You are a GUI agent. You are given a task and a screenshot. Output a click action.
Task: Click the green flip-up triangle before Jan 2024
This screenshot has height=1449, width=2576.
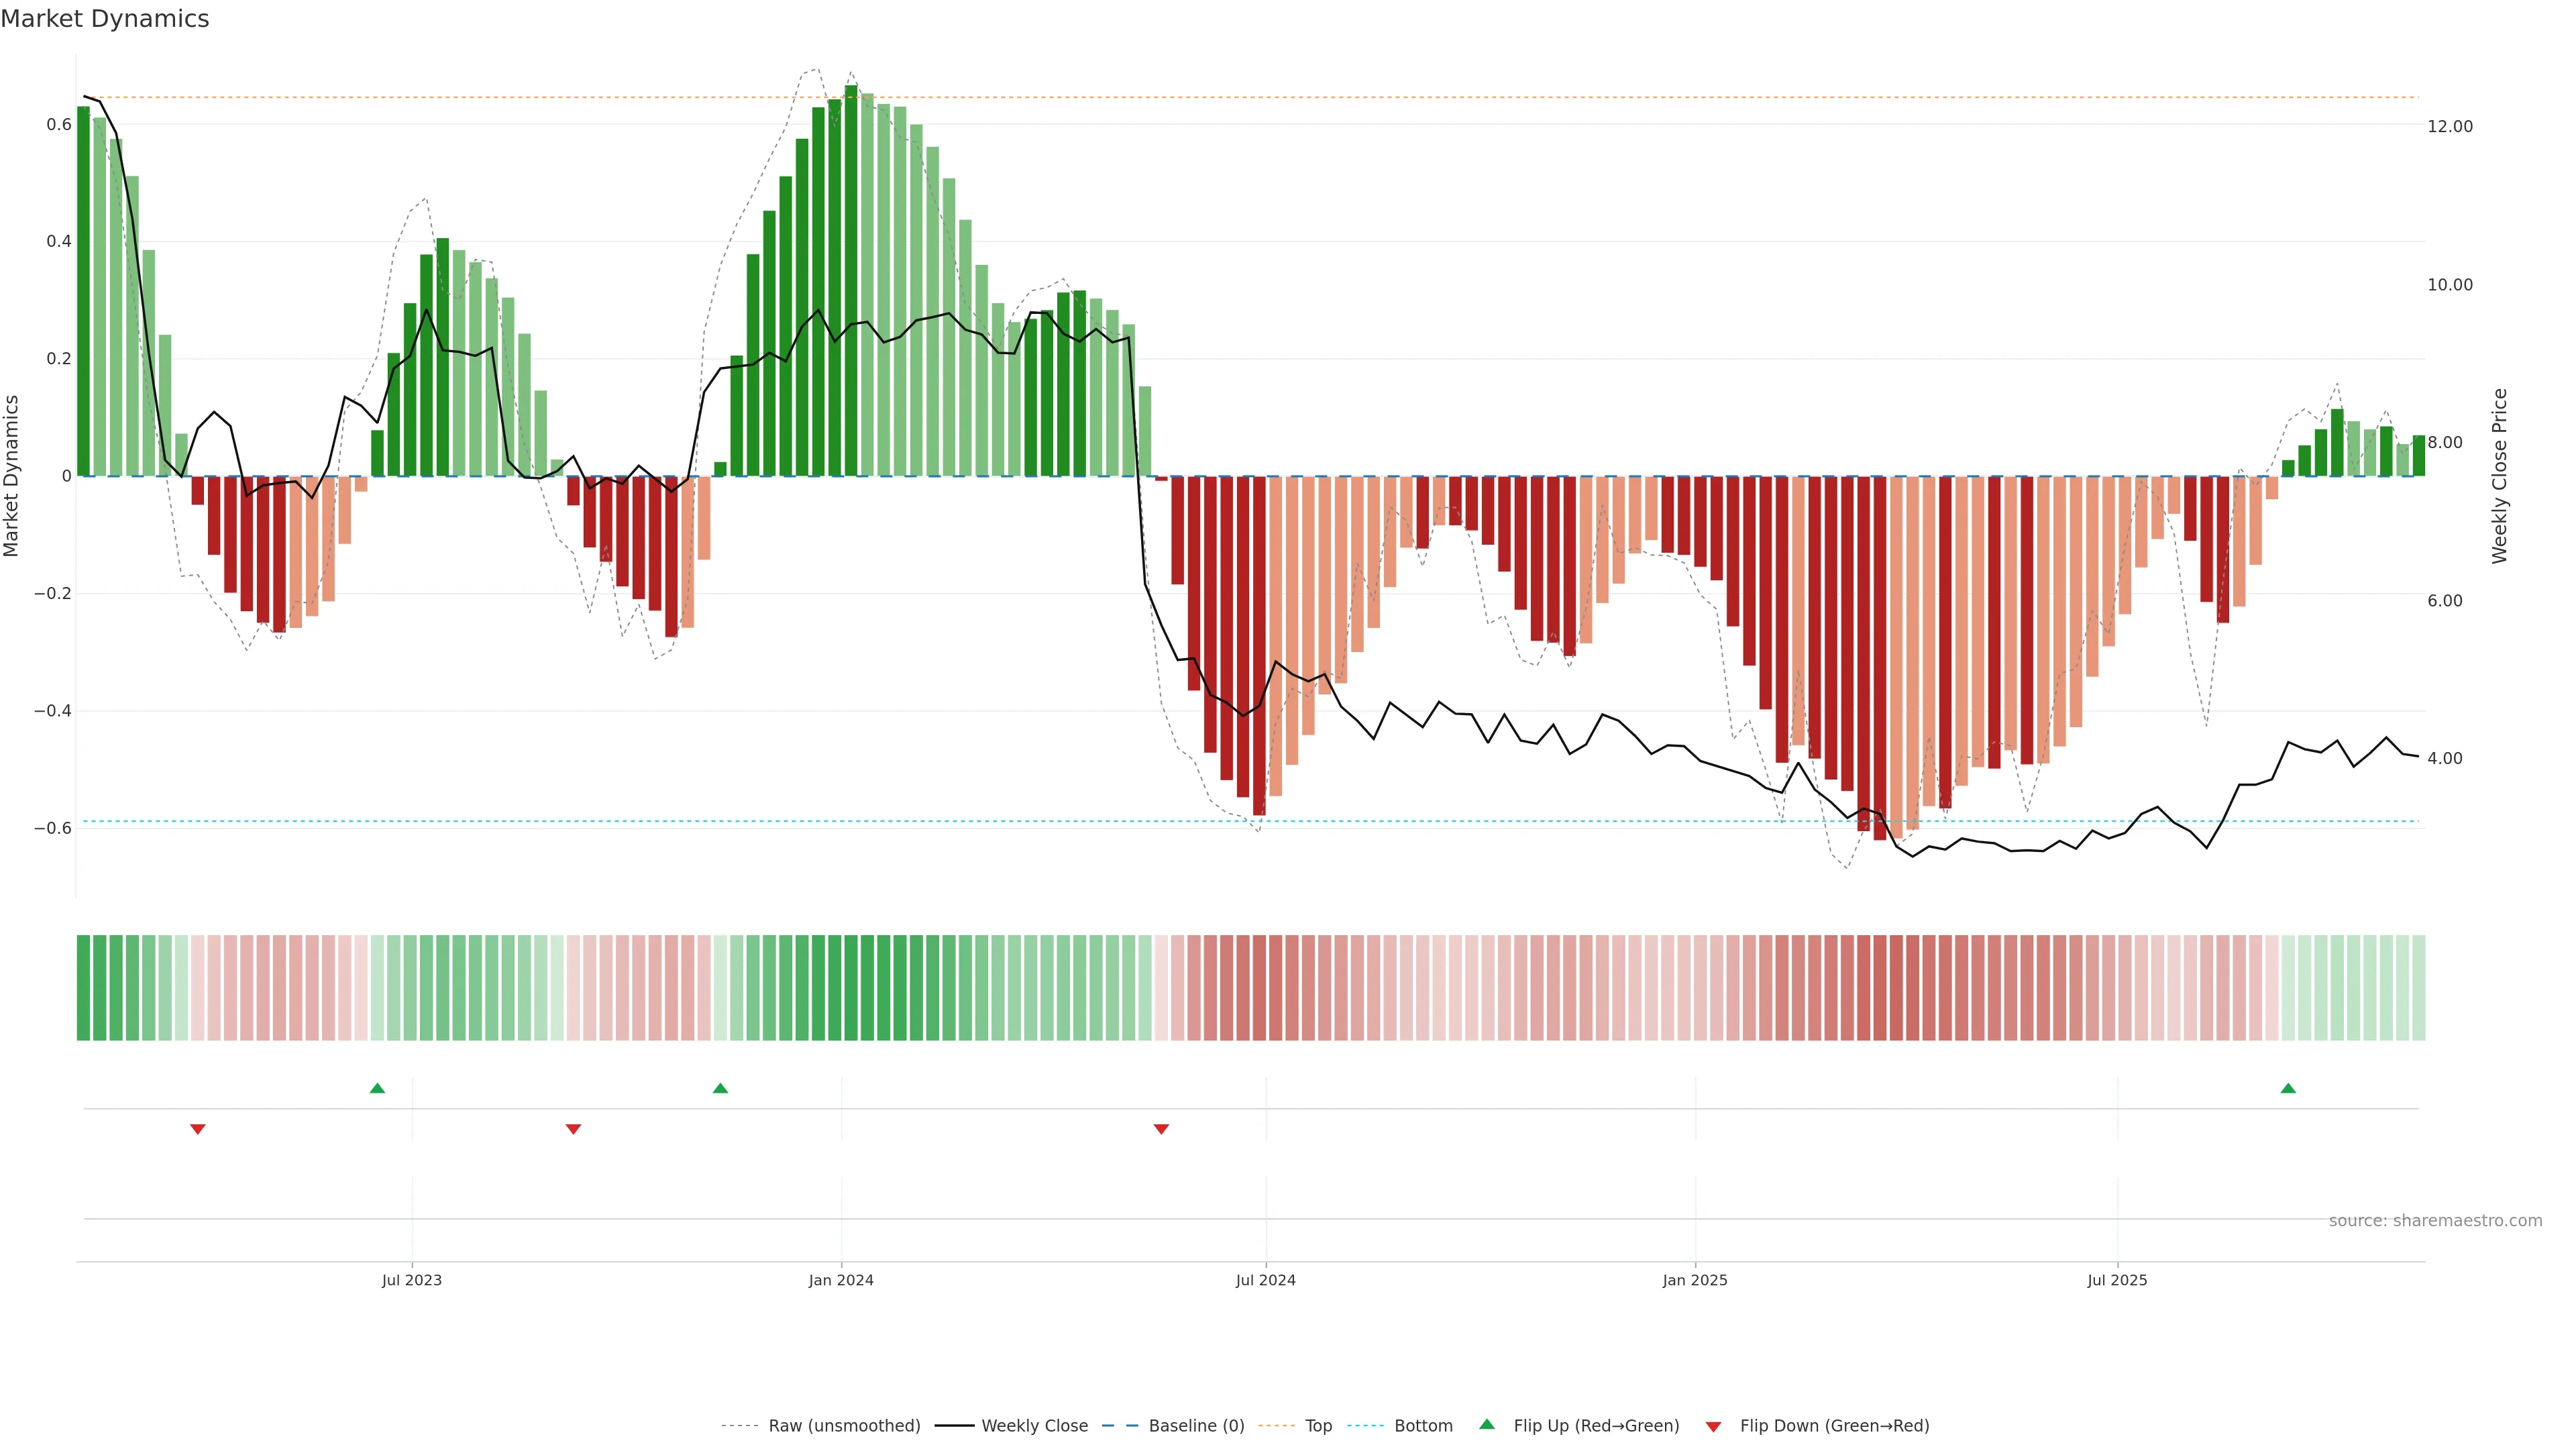click(x=720, y=1088)
